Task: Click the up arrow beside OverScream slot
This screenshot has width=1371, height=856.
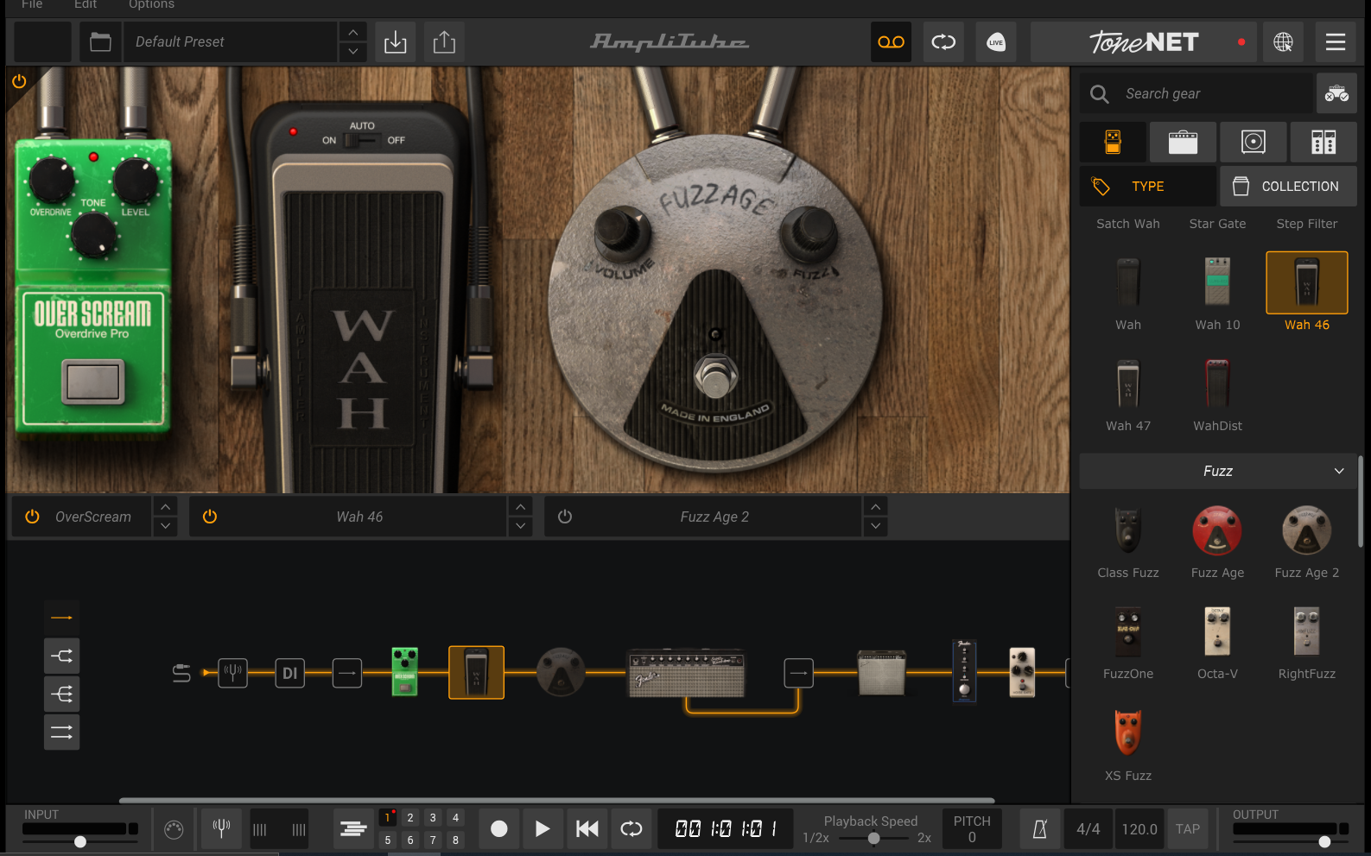Action: pyautogui.click(x=165, y=507)
